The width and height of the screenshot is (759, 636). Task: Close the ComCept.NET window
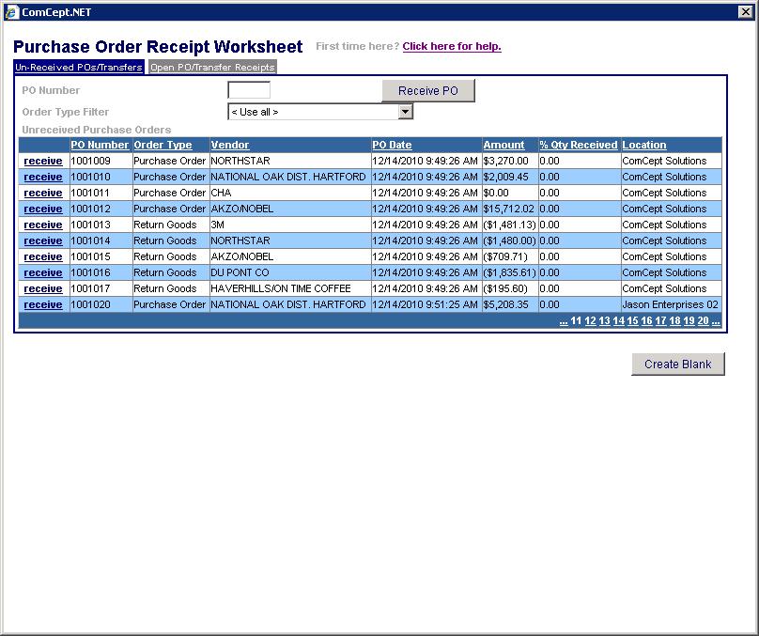tap(747, 12)
